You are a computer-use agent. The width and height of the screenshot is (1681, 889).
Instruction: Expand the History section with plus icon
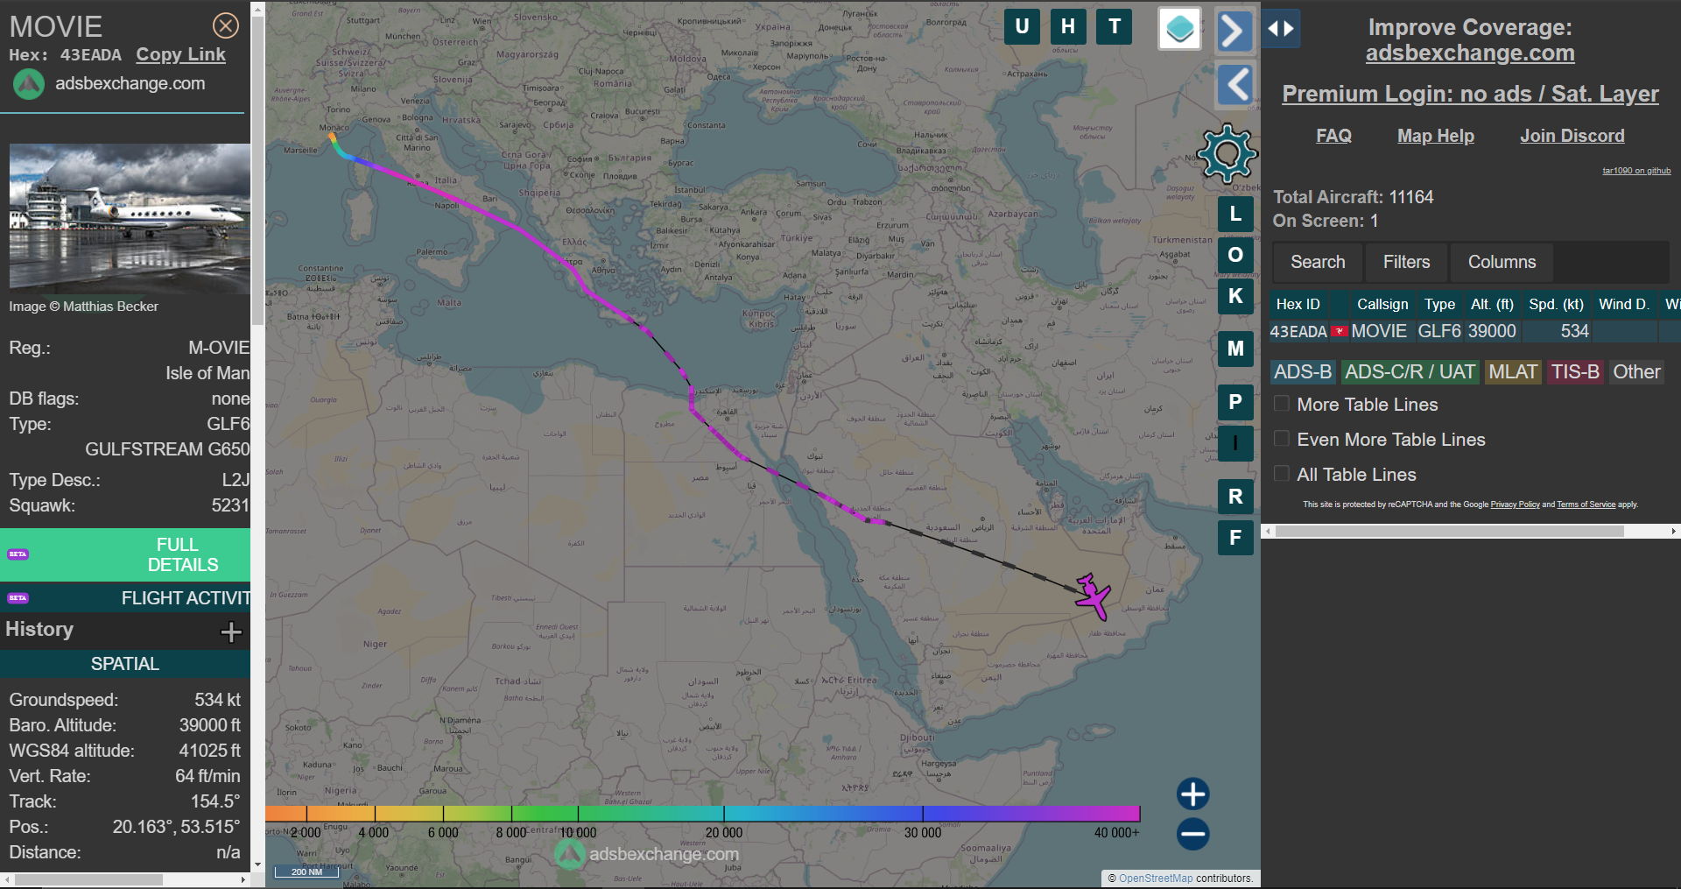click(231, 631)
